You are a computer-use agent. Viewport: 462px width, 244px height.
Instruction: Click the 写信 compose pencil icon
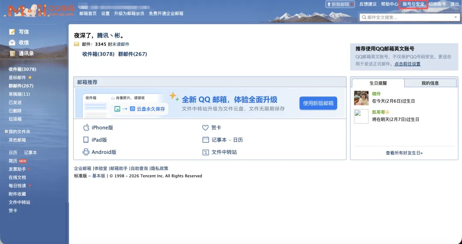pos(12,32)
